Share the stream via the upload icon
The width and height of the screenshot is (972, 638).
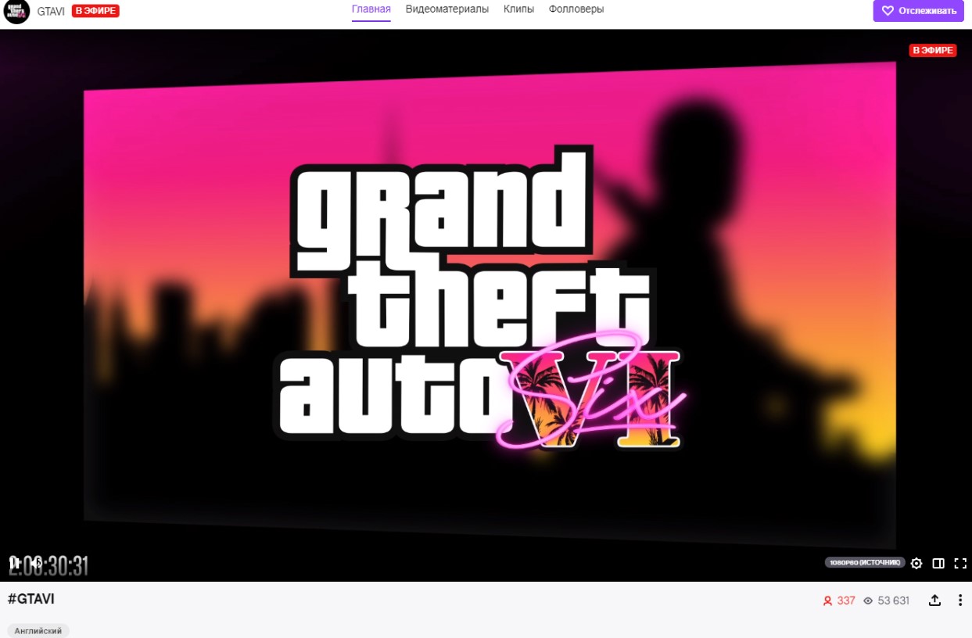point(934,600)
